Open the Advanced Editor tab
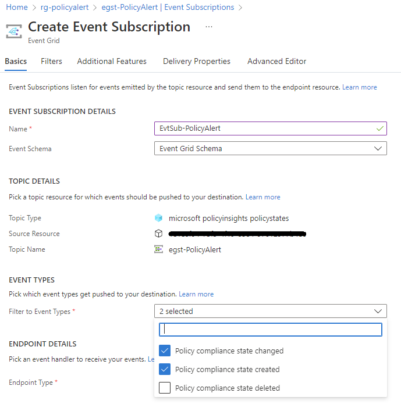The height and width of the screenshot is (411, 401). (x=277, y=61)
